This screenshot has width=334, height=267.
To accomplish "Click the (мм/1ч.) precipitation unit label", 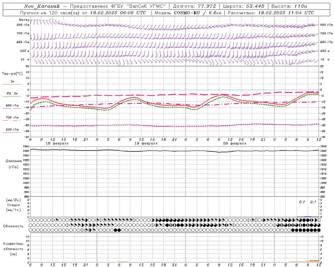I will pyautogui.click(x=14, y=210).
